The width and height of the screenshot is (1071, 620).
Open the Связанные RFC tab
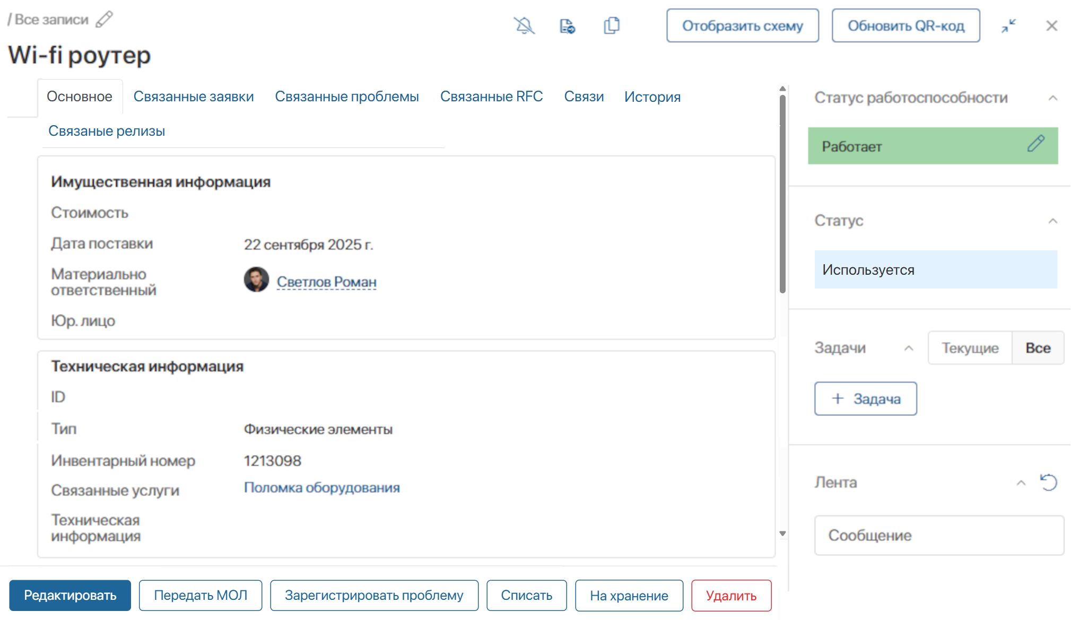point(492,97)
